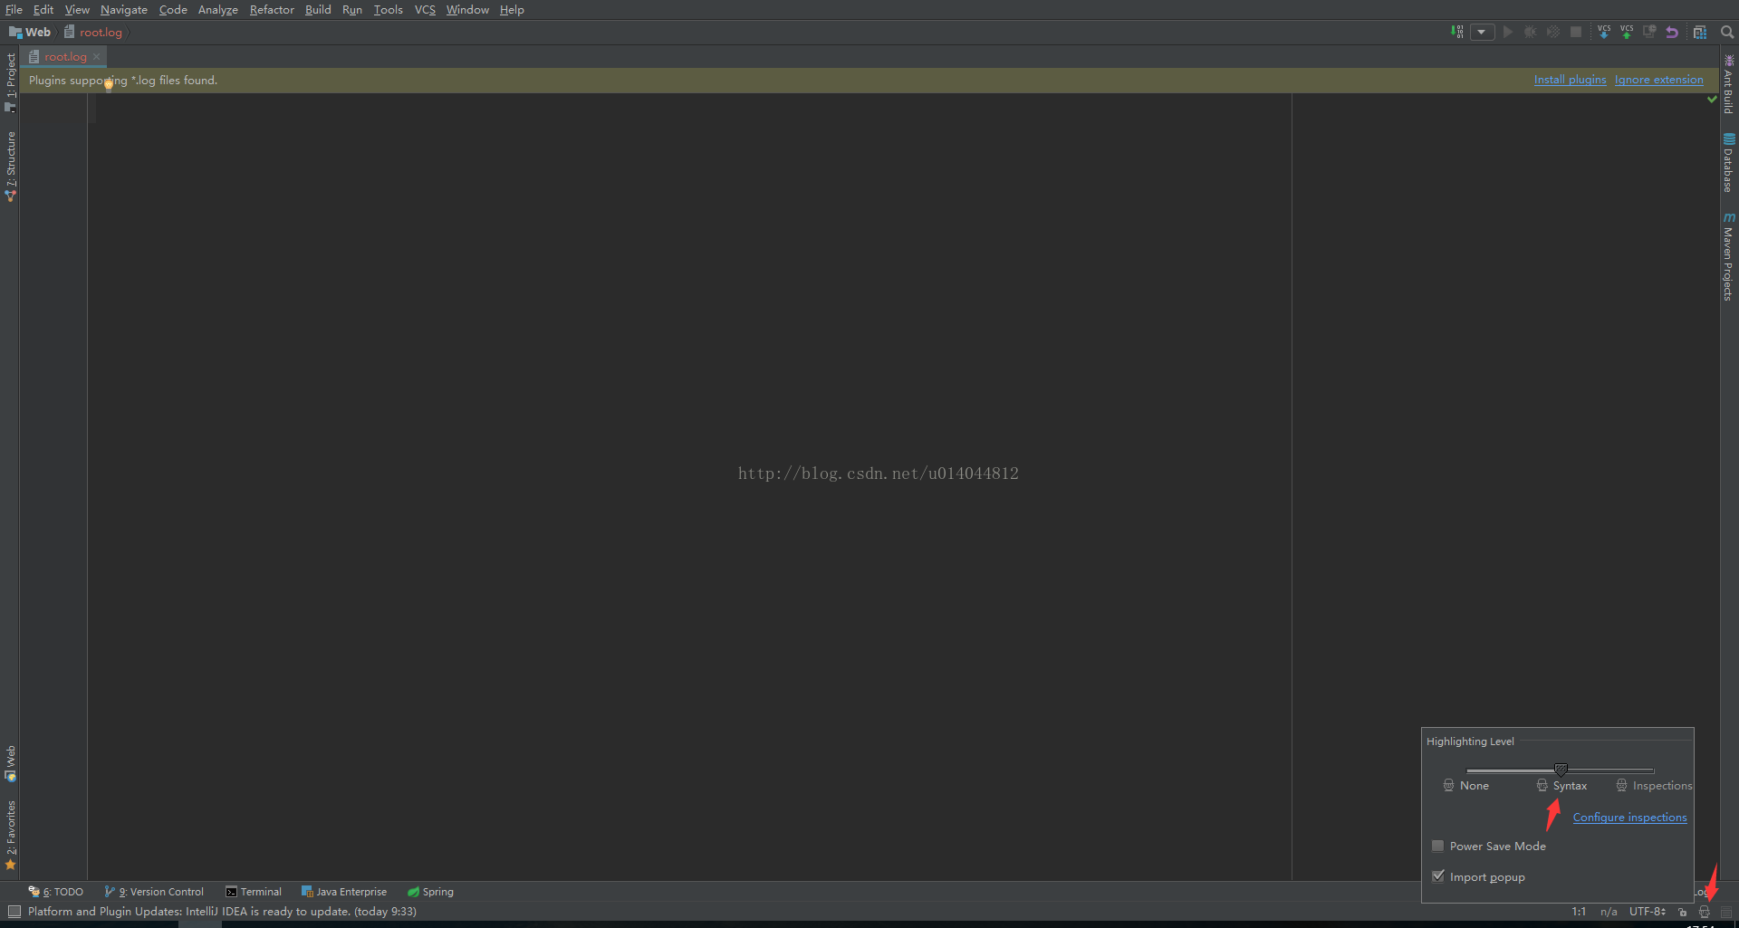Open the View menu
Viewport: 1739px width, 928px height.
[77, 10]
